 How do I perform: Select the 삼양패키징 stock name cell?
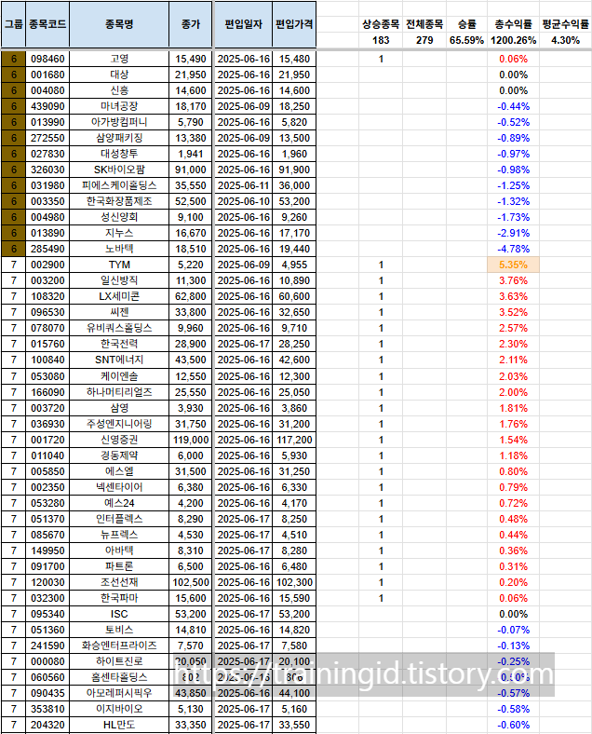119,138
